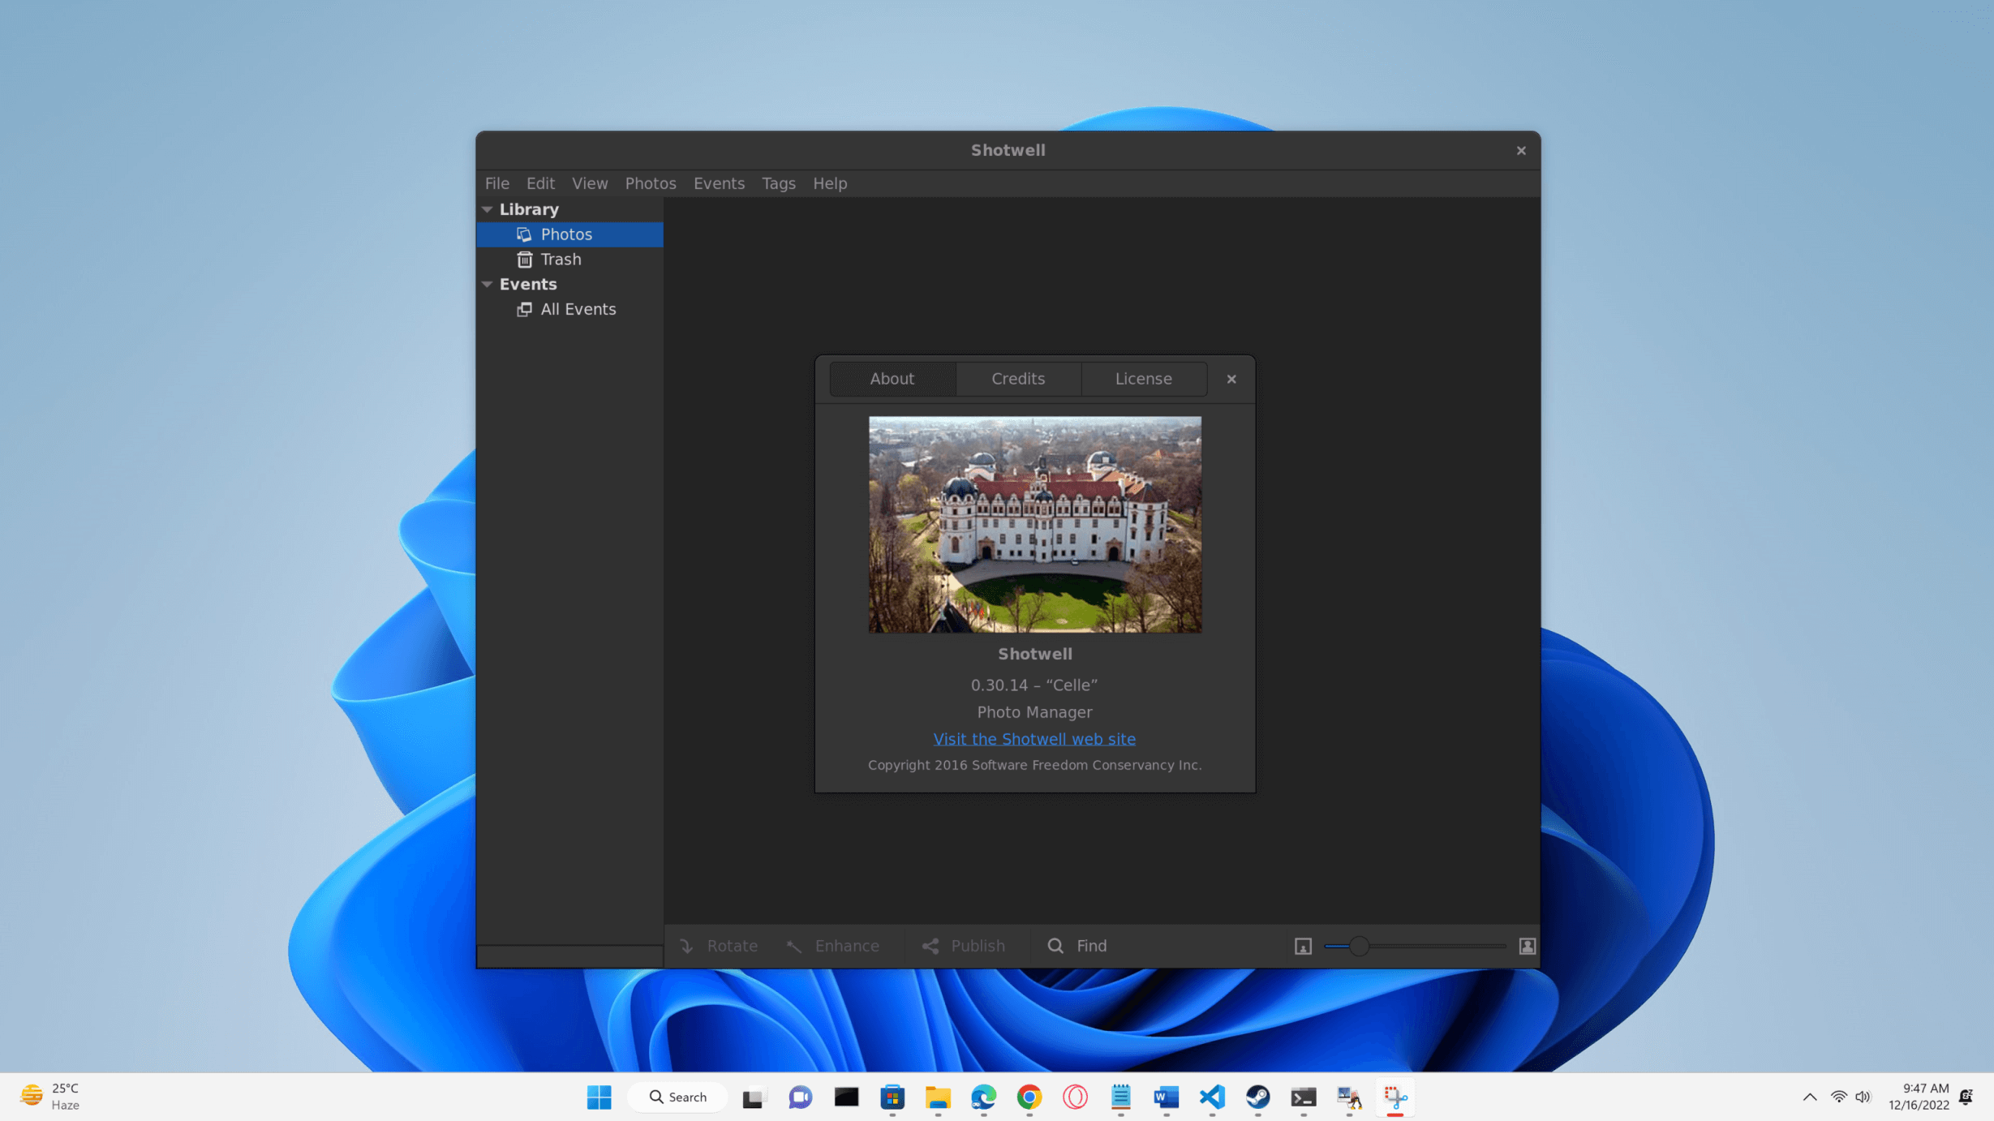Click the All Events stack icon
This screenshot has height=1121, width=1994.
point(524,309)
